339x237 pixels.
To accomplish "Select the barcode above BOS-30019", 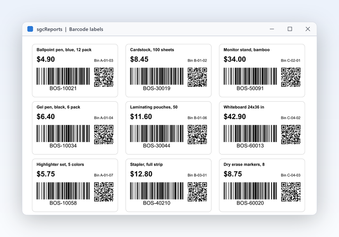I will [157, 76].
